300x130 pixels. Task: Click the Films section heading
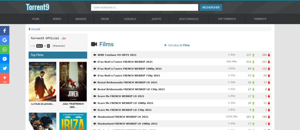click(106, 44)
